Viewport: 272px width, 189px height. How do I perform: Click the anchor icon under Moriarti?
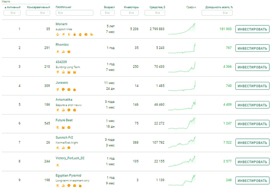pos(58,34)
